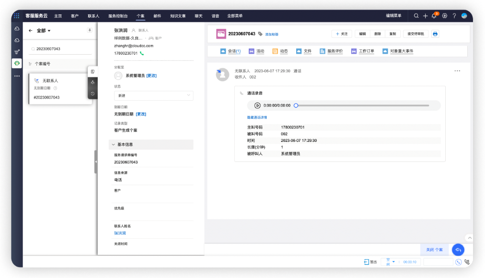Click the print icon button

click(435, 34)
